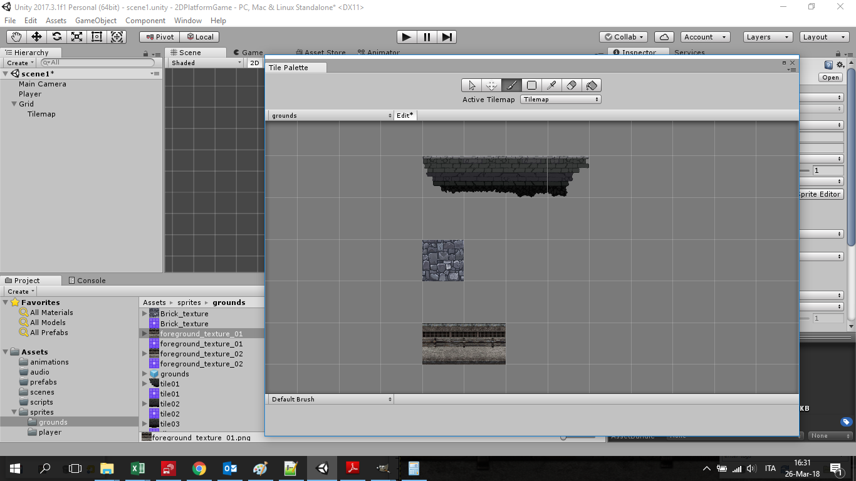
Task: Open the Active Tilemap dropdown
Action: [560, 100]
